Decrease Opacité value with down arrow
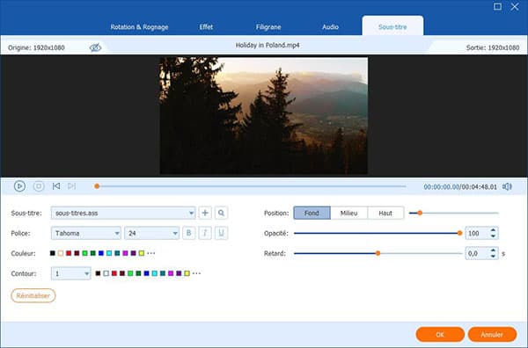This screenshot has height=348, width=528. click(x=493, y=236)
